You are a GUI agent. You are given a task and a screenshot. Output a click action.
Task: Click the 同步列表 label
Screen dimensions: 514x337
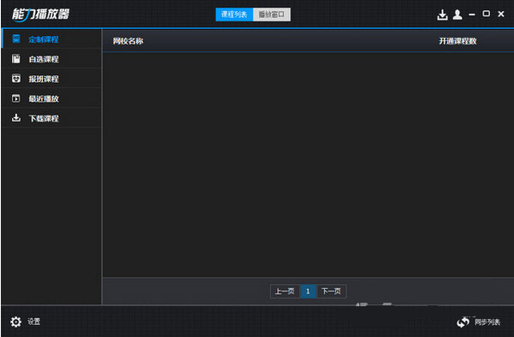tap(487, 322)
